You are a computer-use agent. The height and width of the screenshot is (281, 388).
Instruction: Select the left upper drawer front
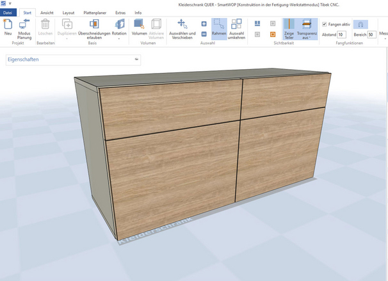(x=171, y=109)
